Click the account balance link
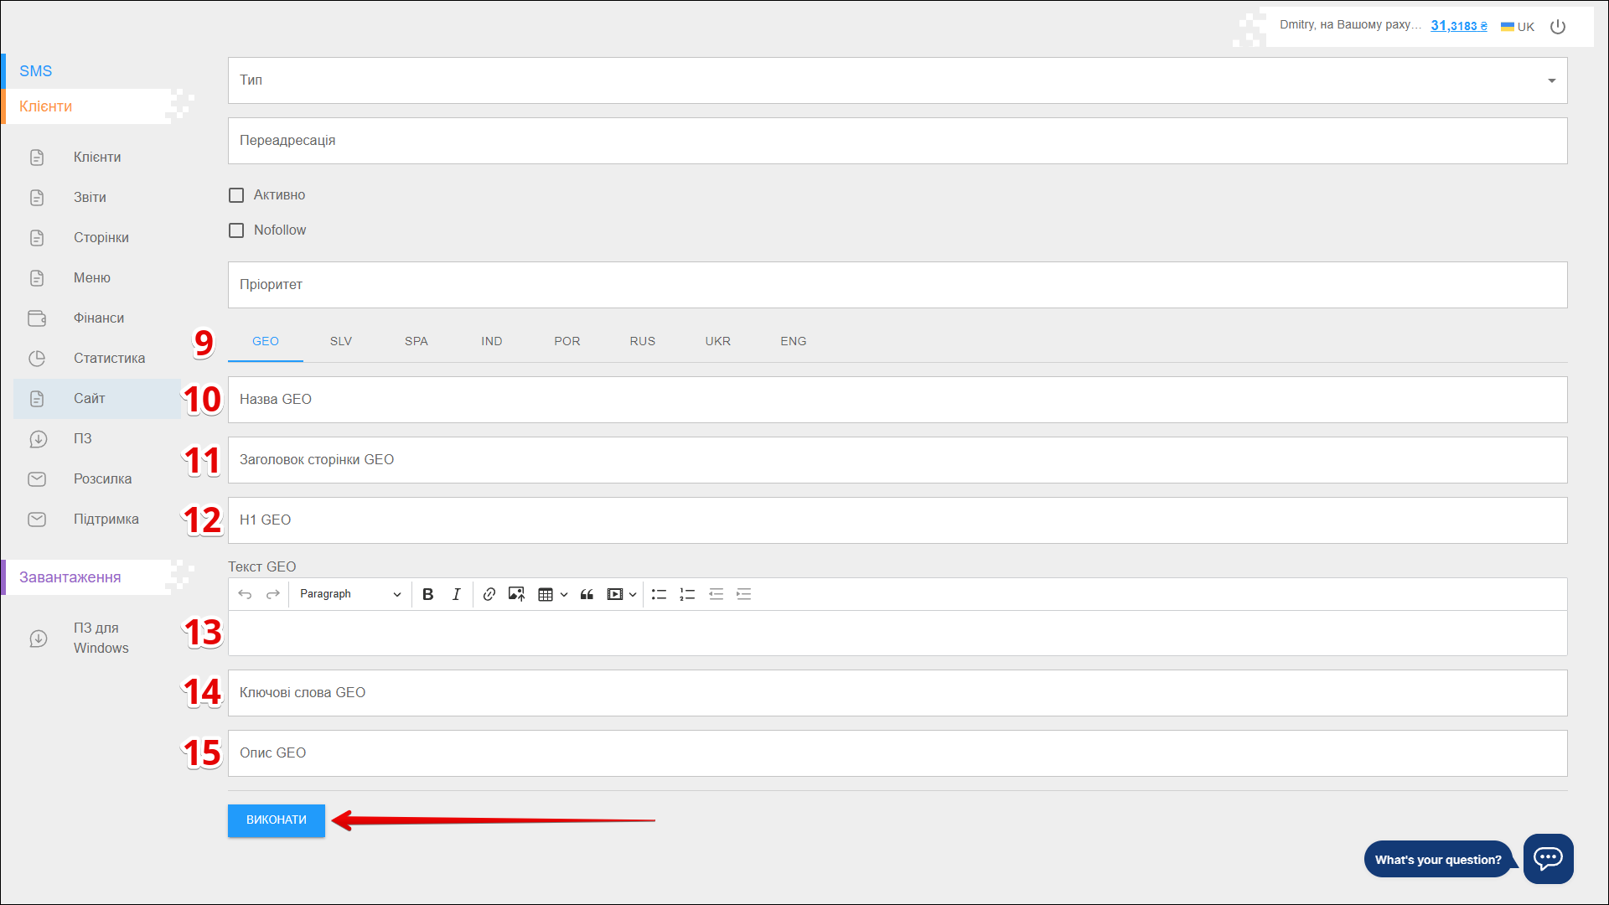1609x905 pixels. [x=1458, y=26]
